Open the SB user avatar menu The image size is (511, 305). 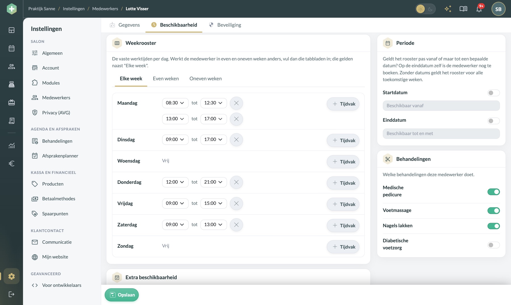498,9
